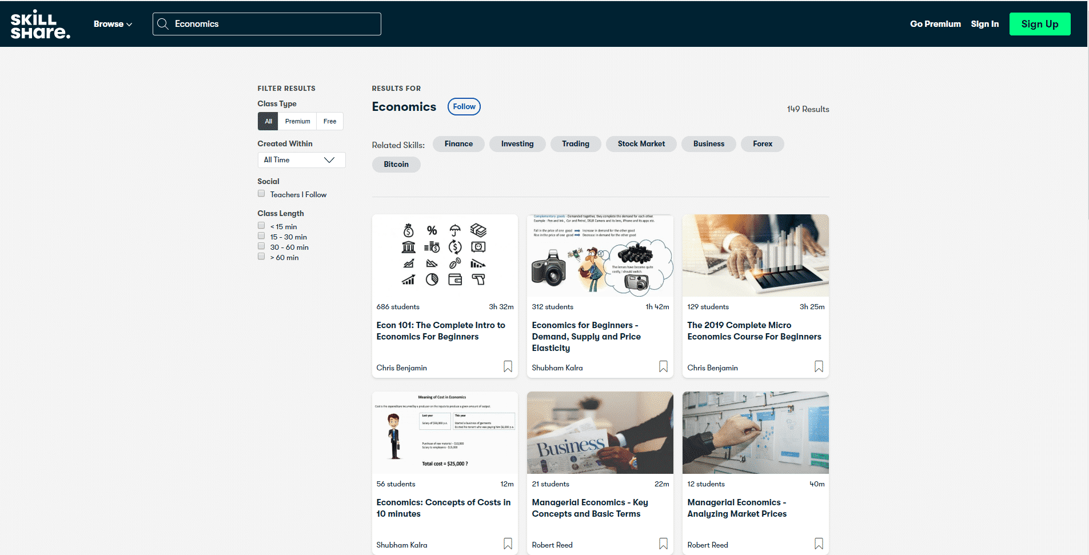The image size is (1089, 555).
Task: Select the All class type tab
Action: tap(268, 121)
